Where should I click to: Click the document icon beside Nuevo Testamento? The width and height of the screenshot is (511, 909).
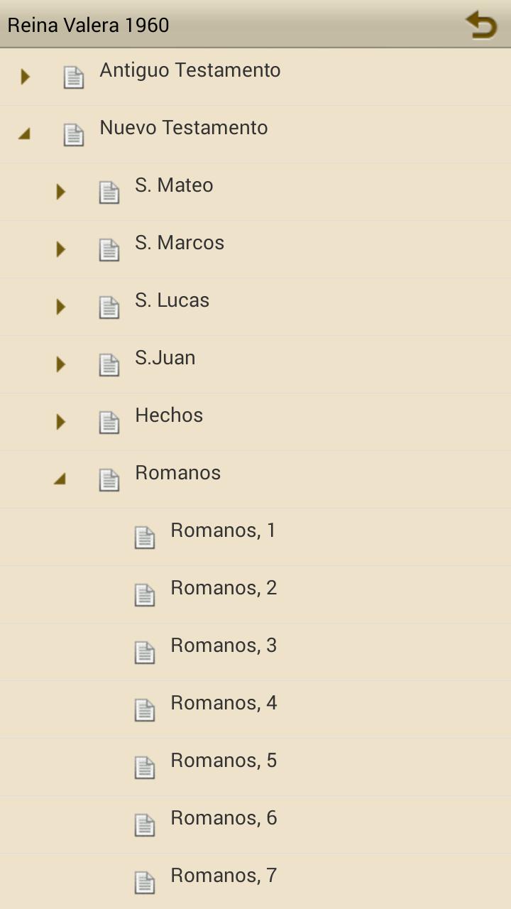[x=74, y=135]
